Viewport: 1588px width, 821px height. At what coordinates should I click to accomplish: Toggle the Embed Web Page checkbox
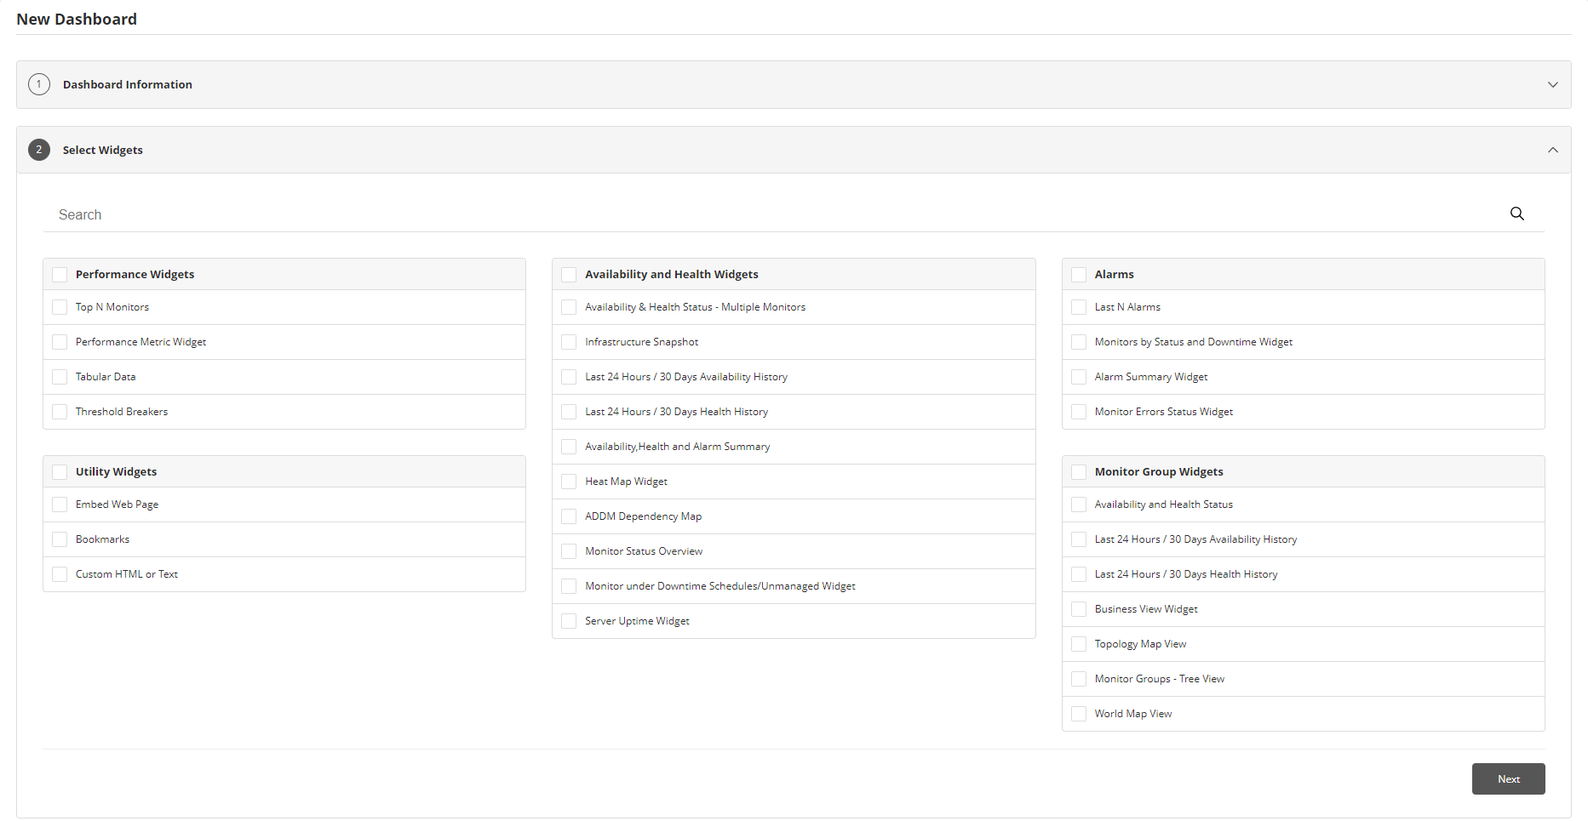point(60,505)
